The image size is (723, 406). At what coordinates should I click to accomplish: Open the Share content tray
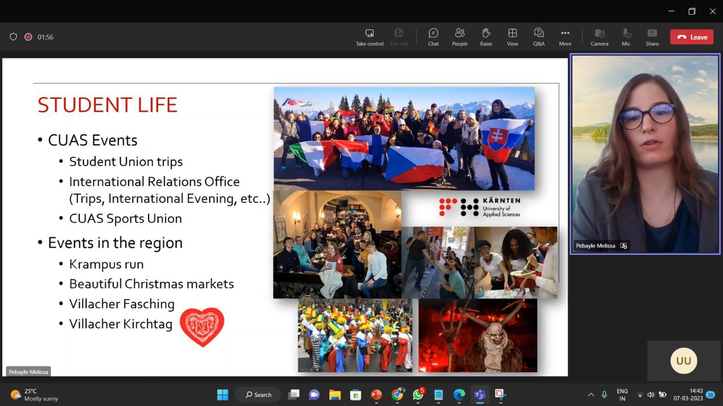pos(652,37)
